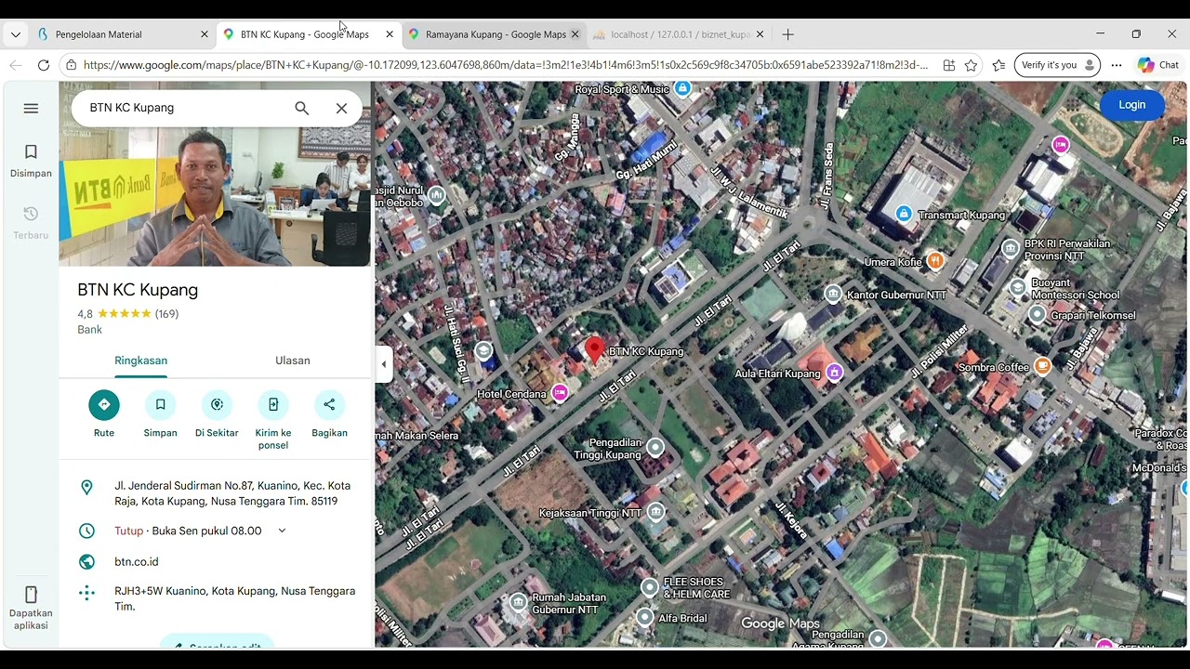1190x669 pixels.
Task: Click the BTN KC Kupang search box
Action: click(x=186, y=108)
